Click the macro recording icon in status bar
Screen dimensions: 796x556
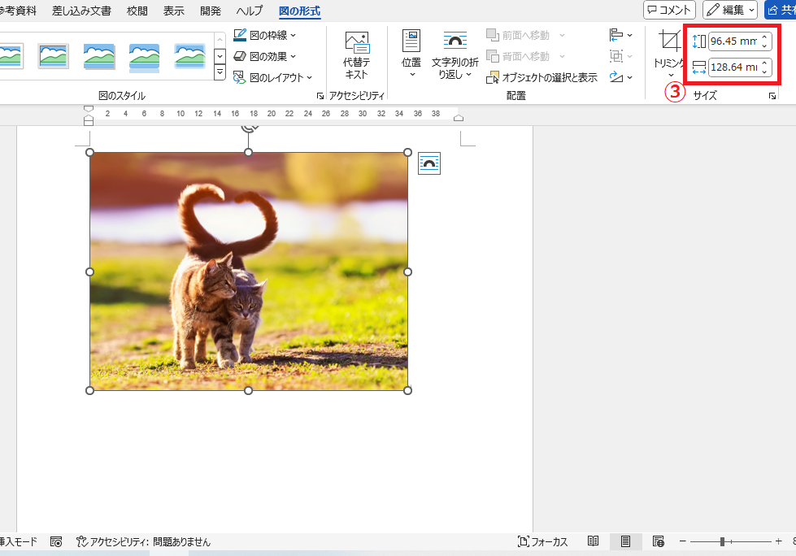click(x=56, y=542)
